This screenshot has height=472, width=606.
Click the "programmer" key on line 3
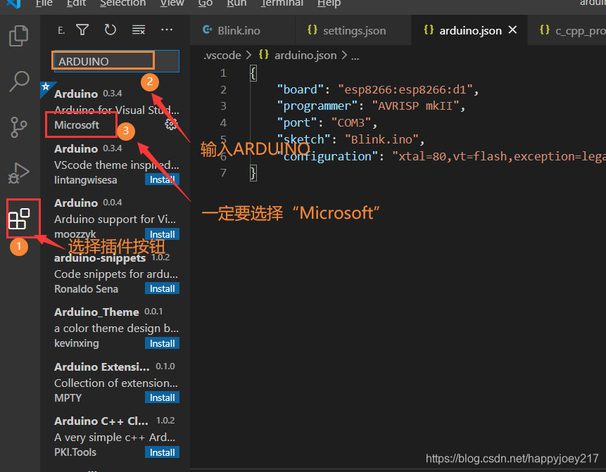coord(317,106)
